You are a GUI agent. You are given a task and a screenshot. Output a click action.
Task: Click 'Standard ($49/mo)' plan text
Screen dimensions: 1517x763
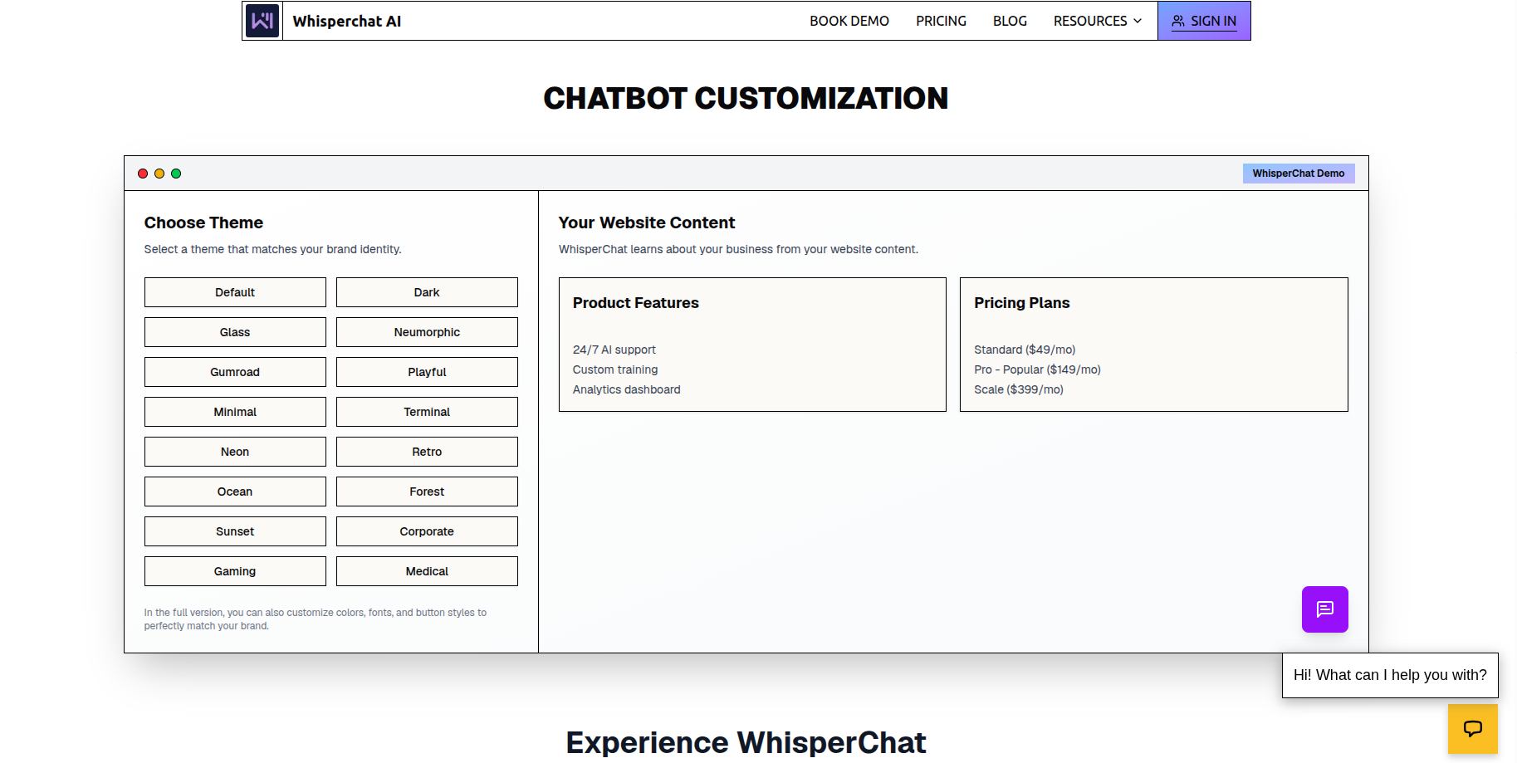[1025, 350]
